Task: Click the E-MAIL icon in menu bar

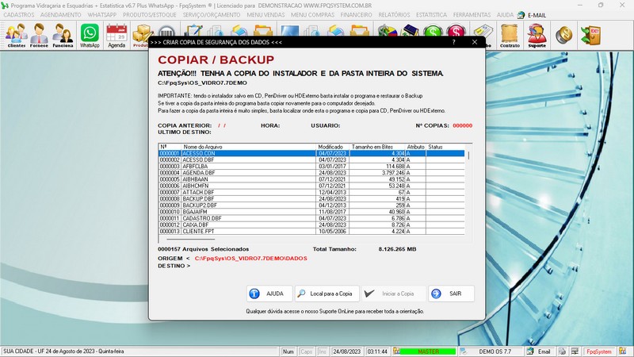Action: click(x=521, y=15)
